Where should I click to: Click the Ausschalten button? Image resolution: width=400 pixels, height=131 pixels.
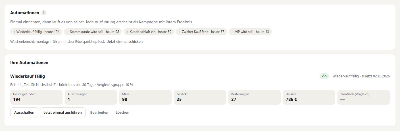(x=24, y=112)
